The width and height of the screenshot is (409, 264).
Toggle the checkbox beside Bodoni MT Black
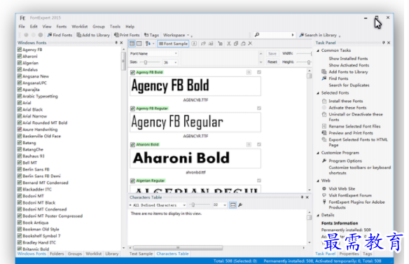tap(20, 202)
